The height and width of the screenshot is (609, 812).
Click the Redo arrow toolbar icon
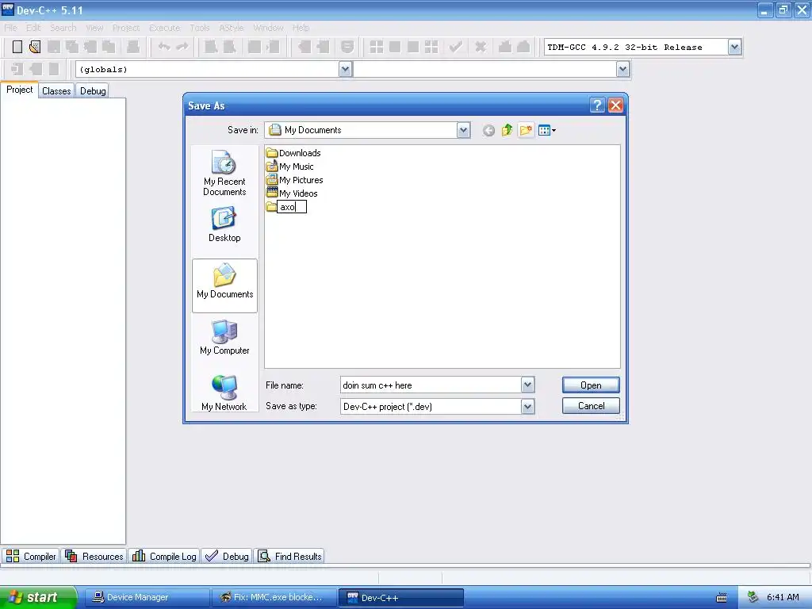182,47
